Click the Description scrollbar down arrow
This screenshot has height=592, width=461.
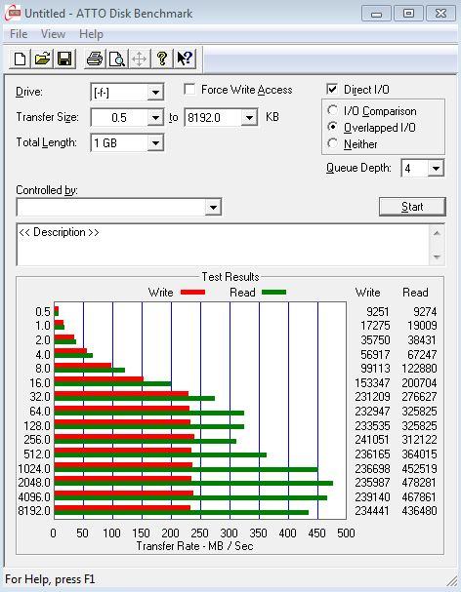point(437,257)
